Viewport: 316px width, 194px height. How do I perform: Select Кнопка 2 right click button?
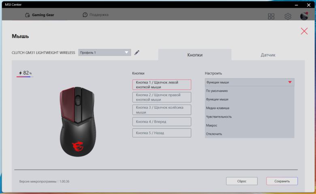[162, 97]
